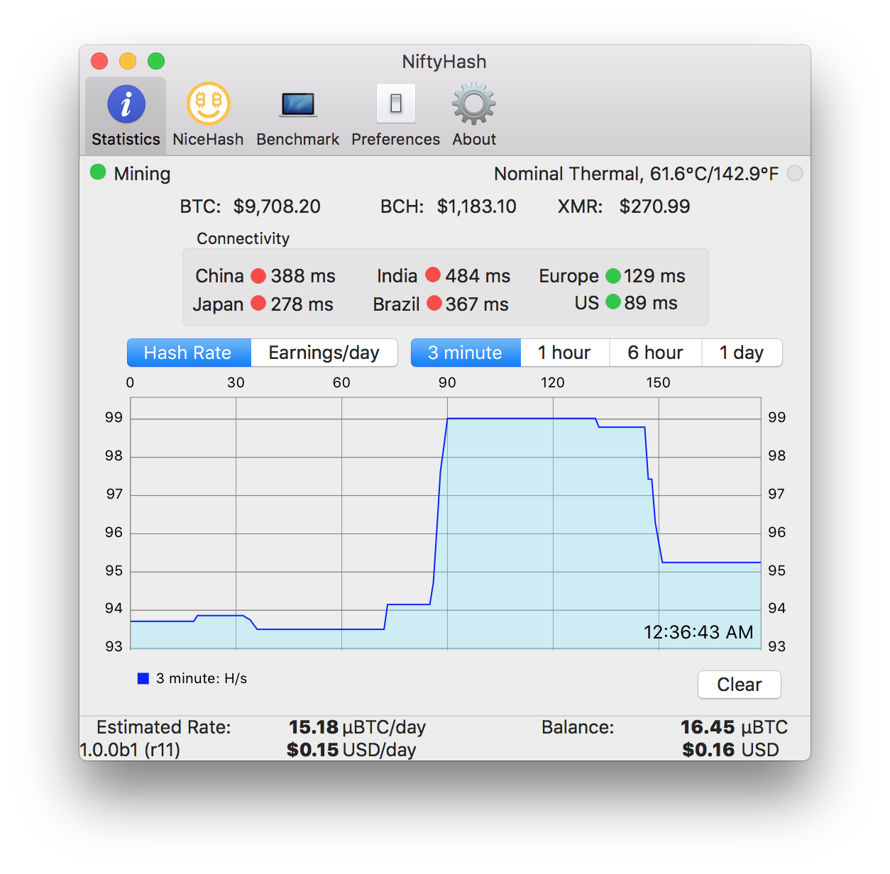Click the $0.15 USD/day value
This screenshot has height=874, width=890.
click(351, 750)
